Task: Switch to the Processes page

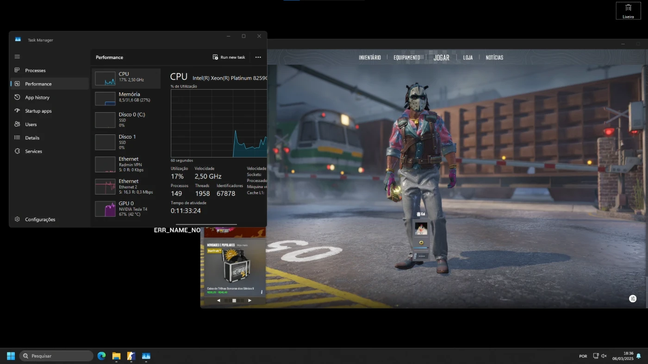Action: (x=49, y=70)
